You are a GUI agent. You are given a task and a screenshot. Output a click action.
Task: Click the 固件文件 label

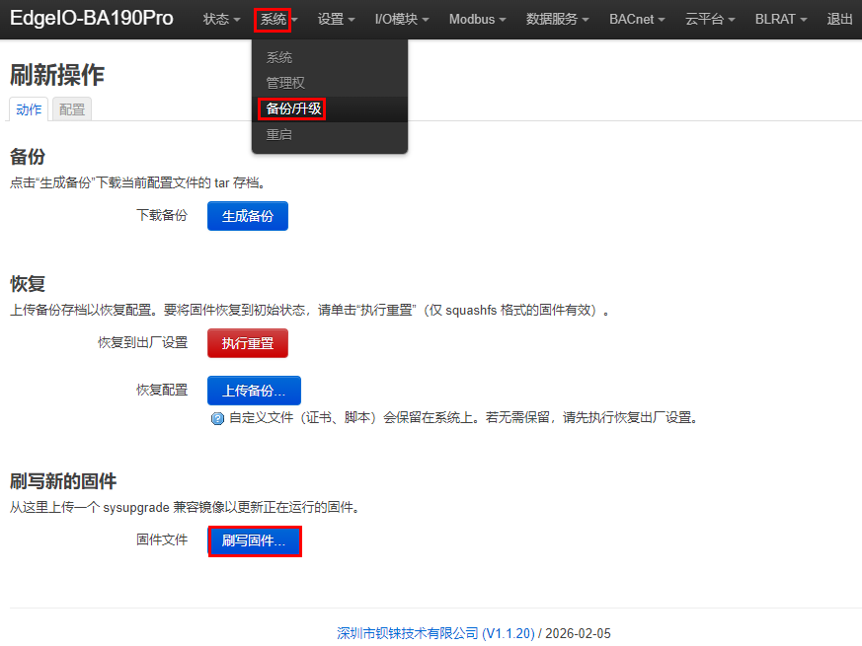[x=162, y=540]
